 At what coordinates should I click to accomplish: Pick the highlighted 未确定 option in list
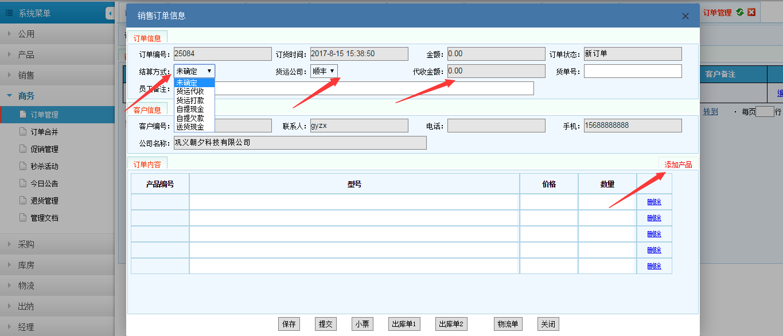tap(194, 83)
